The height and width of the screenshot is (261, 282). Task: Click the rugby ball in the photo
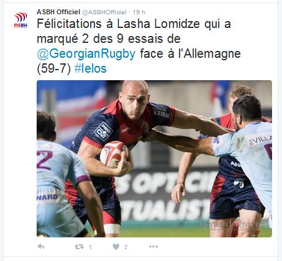tap(114, 154)
